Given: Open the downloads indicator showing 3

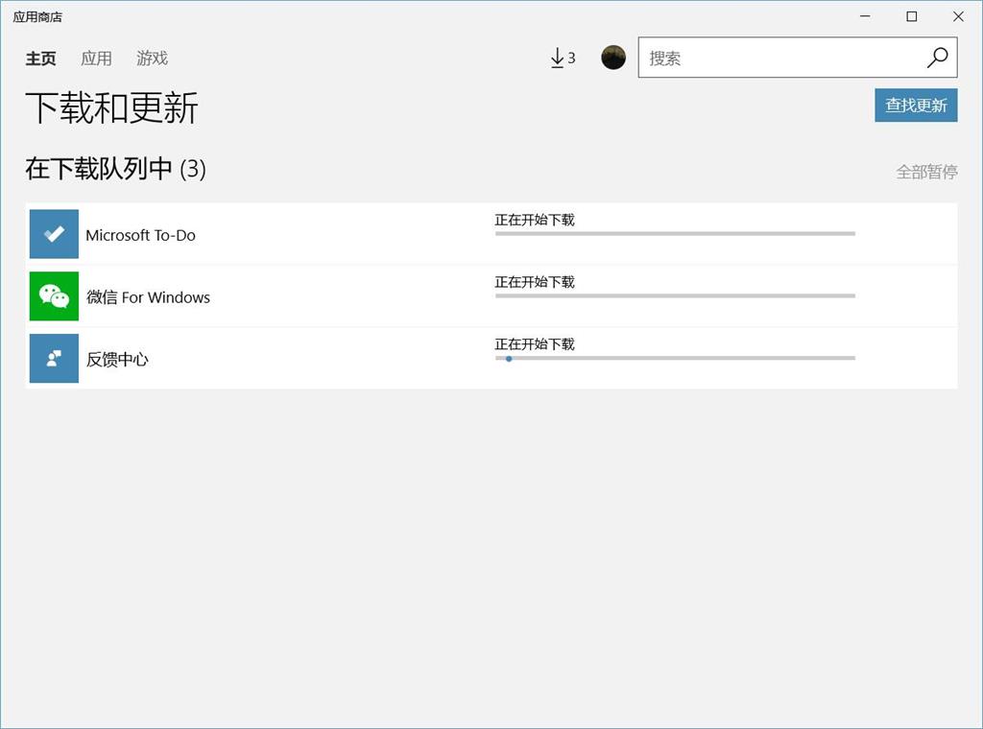Looking at the screenshot, I should click(x=563, y=59).
